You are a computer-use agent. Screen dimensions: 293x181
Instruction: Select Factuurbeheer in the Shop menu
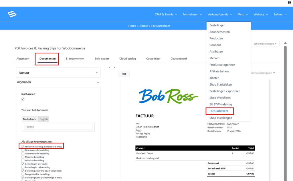[219, 111]
